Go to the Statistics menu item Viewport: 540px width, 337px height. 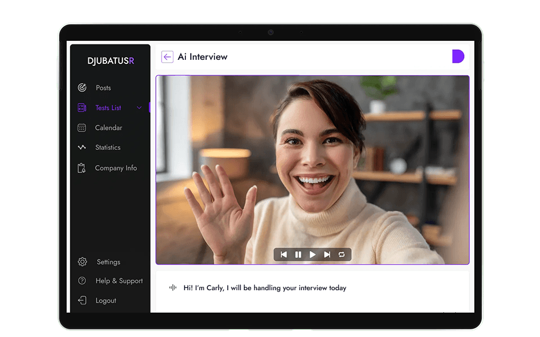[x=108, y=147]
